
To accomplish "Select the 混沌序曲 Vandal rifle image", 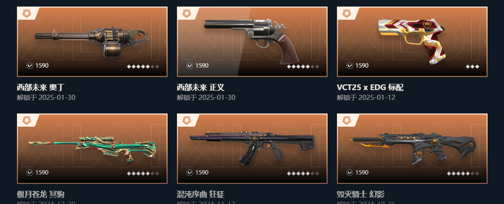I will 252,148.
